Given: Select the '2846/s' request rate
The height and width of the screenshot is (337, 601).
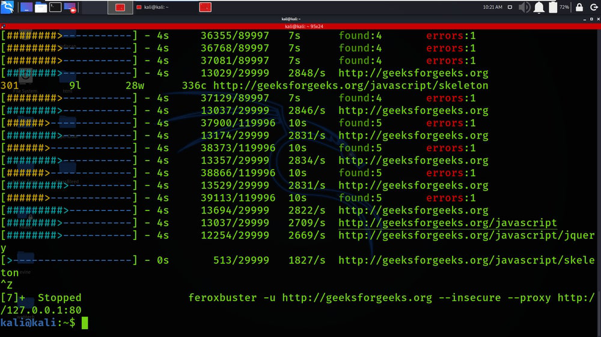Looking at the screenshot, I should point(307,110).
